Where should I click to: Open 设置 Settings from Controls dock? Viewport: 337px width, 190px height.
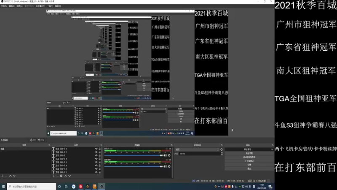[249, 165]
